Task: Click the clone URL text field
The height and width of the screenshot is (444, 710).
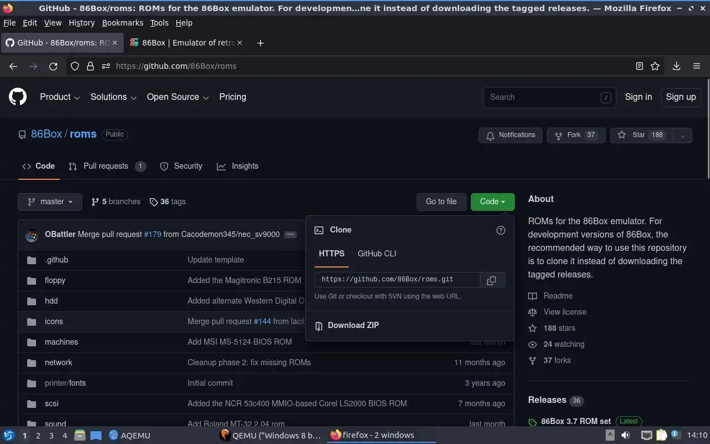Action: click(x=397, y=280)
